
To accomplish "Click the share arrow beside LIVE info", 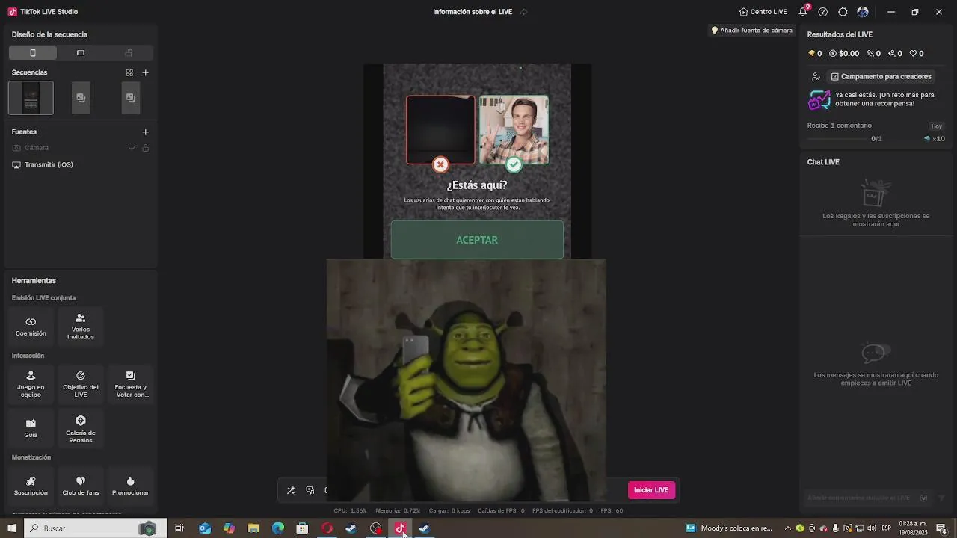I will [524, 12].
